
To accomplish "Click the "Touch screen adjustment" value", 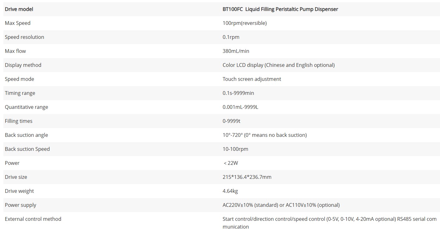I will coord(252,79).
